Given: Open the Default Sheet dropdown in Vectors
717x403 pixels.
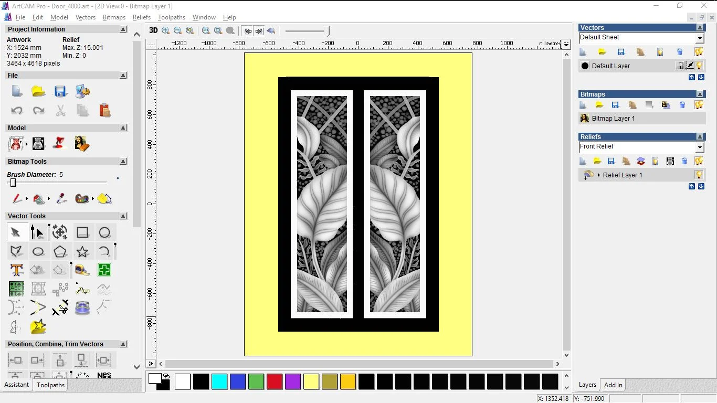Looking at the screenshot, I should pyautogui.click(x=700, y=37).
